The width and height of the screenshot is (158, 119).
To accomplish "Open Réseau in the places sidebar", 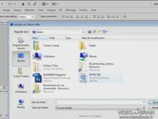I will [x=21, y=103].
